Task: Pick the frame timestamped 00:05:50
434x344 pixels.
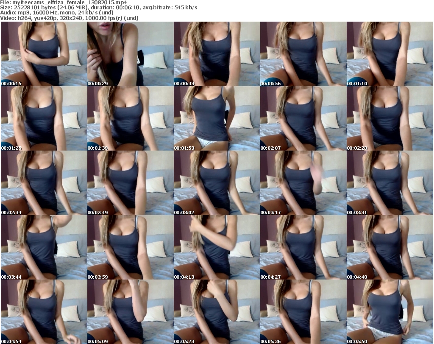Action: tap(390, 312)
